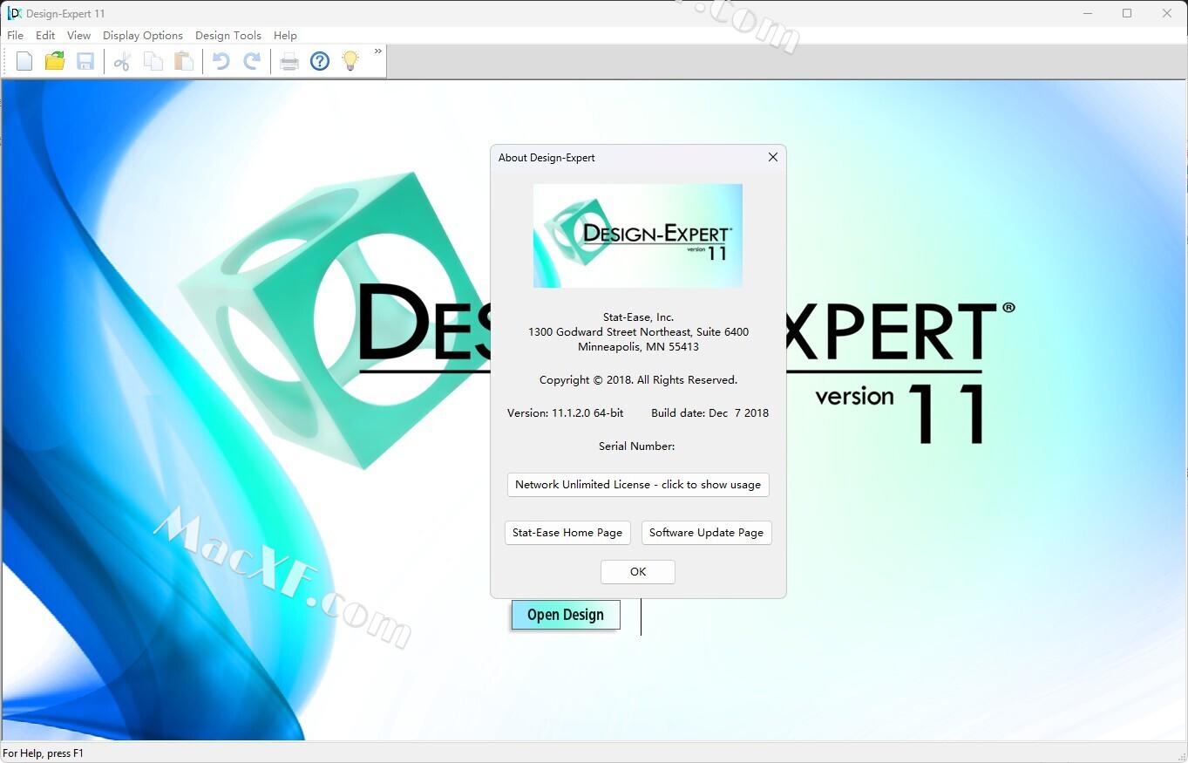
Task: Click the Build date: Dec 7 2018 text
Action: pos(710,413)
